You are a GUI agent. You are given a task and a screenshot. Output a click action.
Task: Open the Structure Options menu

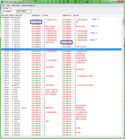click(28, 6)
